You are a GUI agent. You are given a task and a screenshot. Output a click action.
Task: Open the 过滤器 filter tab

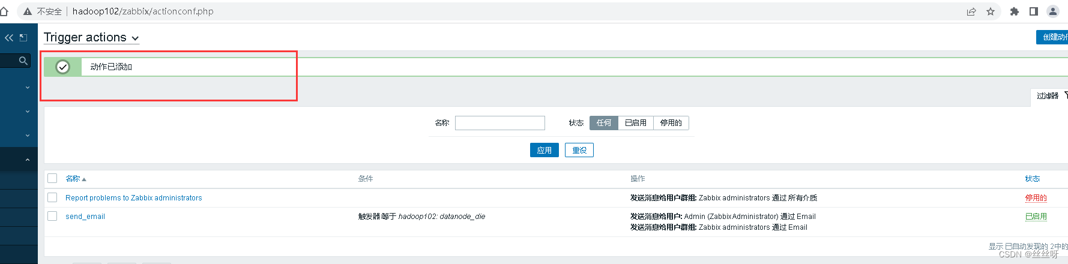point(1051,96)
